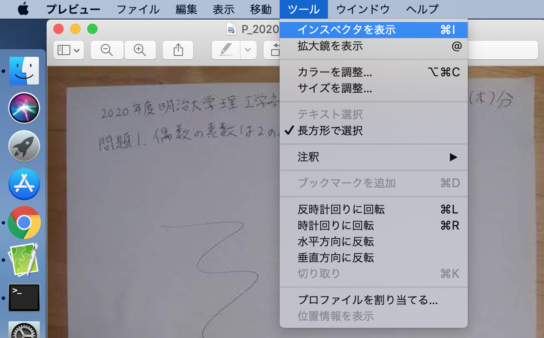Open App Store from the Dock
The image size is (544, 338).
click(x=24, y=184)
